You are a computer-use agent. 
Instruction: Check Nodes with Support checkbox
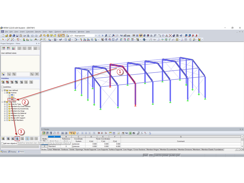click(7, 118)
